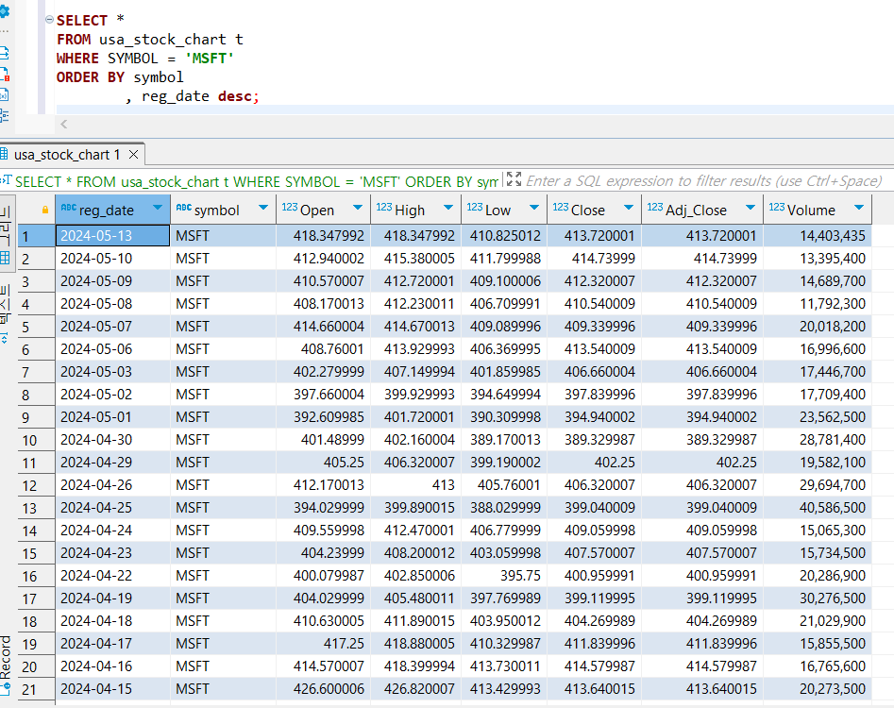Select row number 21 header
The image size is (894, 708).
pyautogui.click(x=36, y=690)
